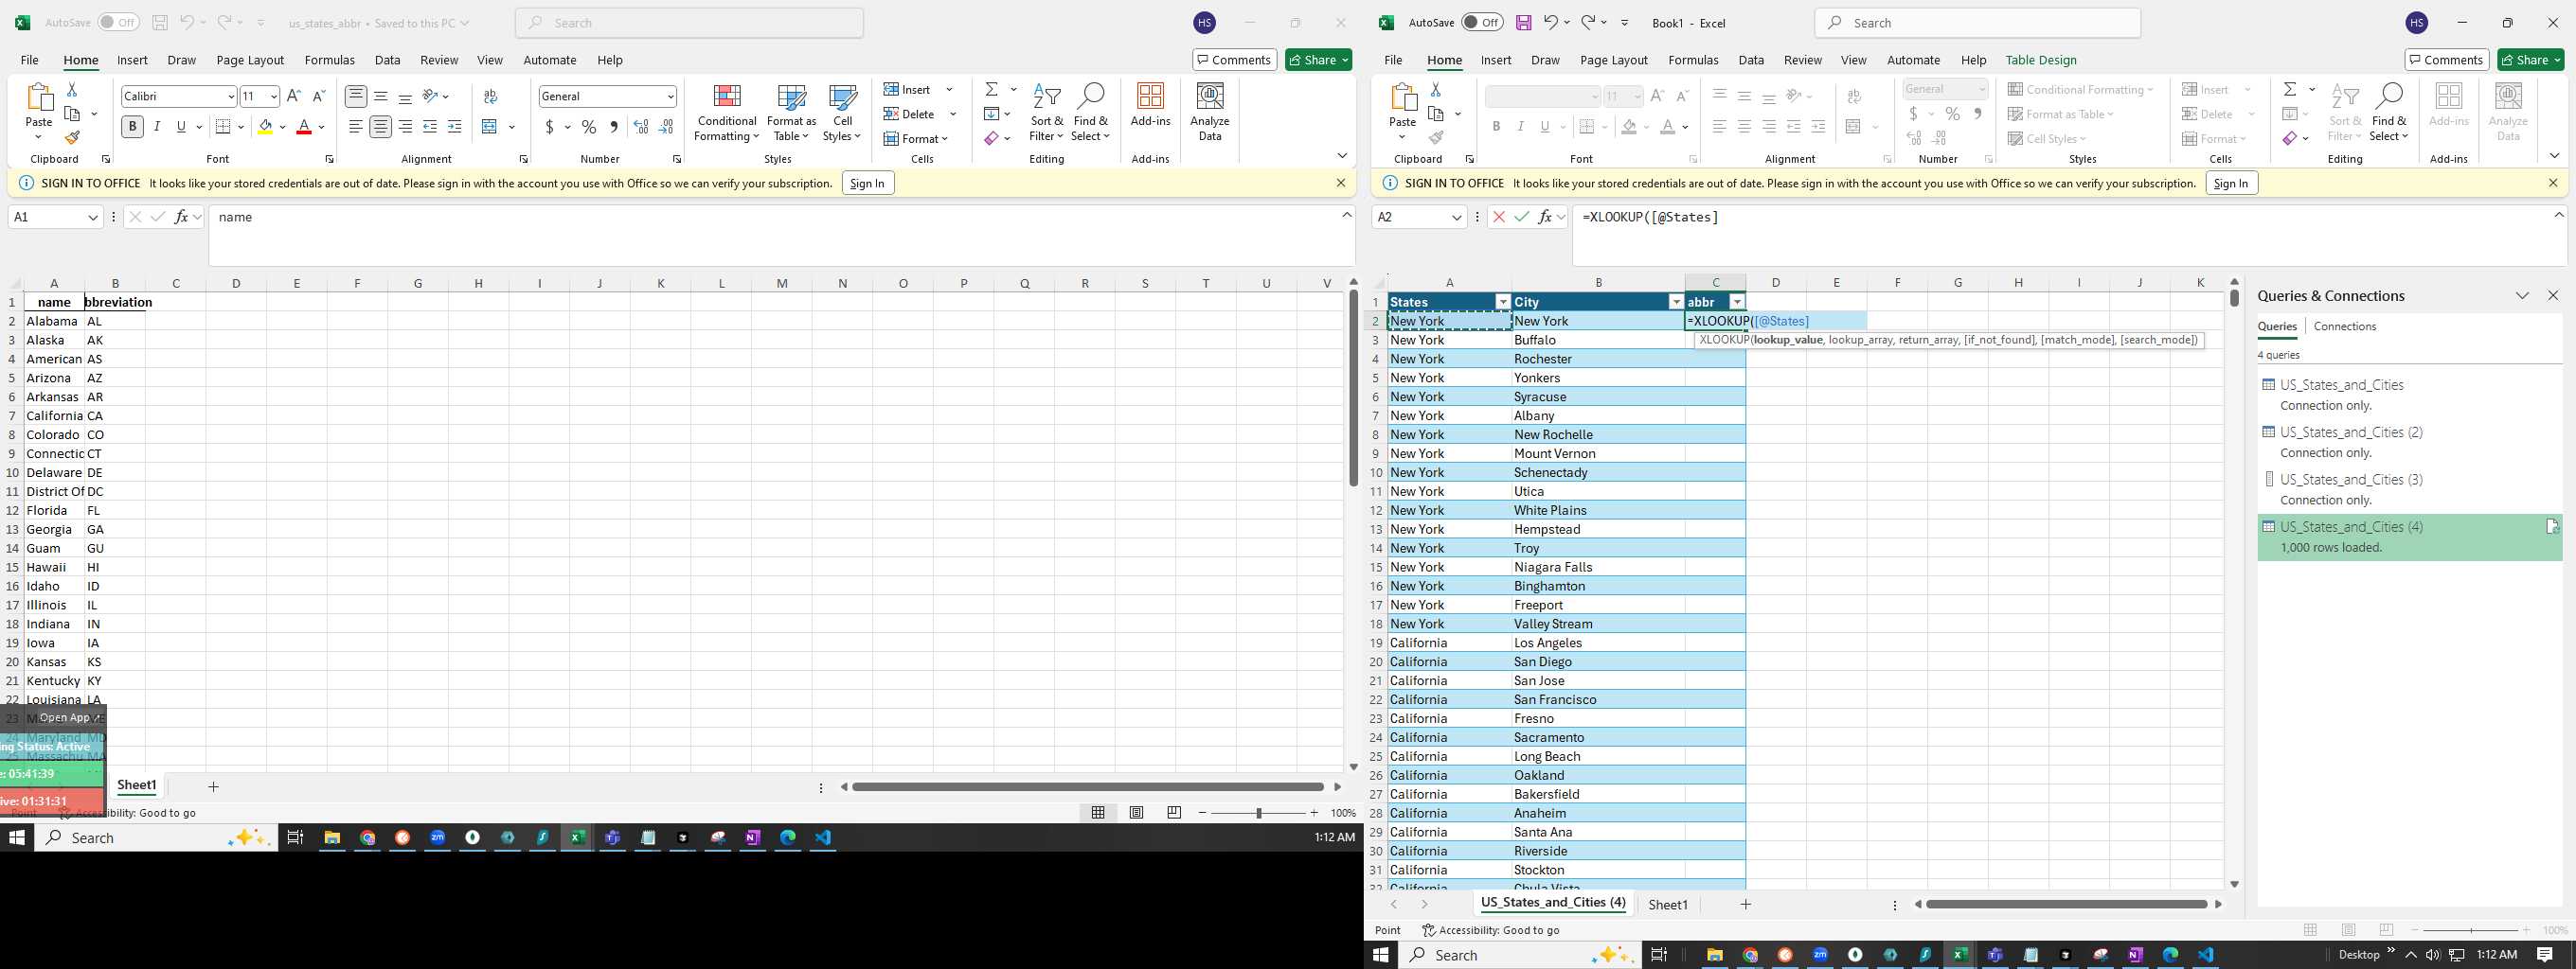Open General number format dropdown, left window

click(x=670, y=96)
